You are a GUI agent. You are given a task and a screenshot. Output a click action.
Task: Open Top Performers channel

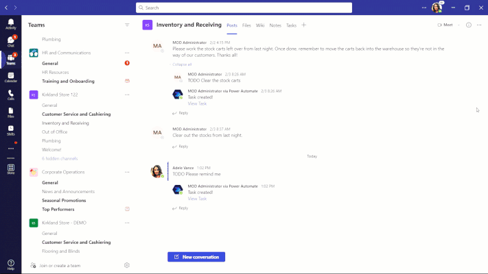[58, 210]
